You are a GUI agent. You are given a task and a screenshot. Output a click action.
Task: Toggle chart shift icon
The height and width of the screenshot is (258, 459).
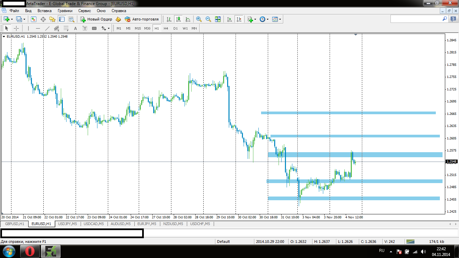(x=239, y=19)
